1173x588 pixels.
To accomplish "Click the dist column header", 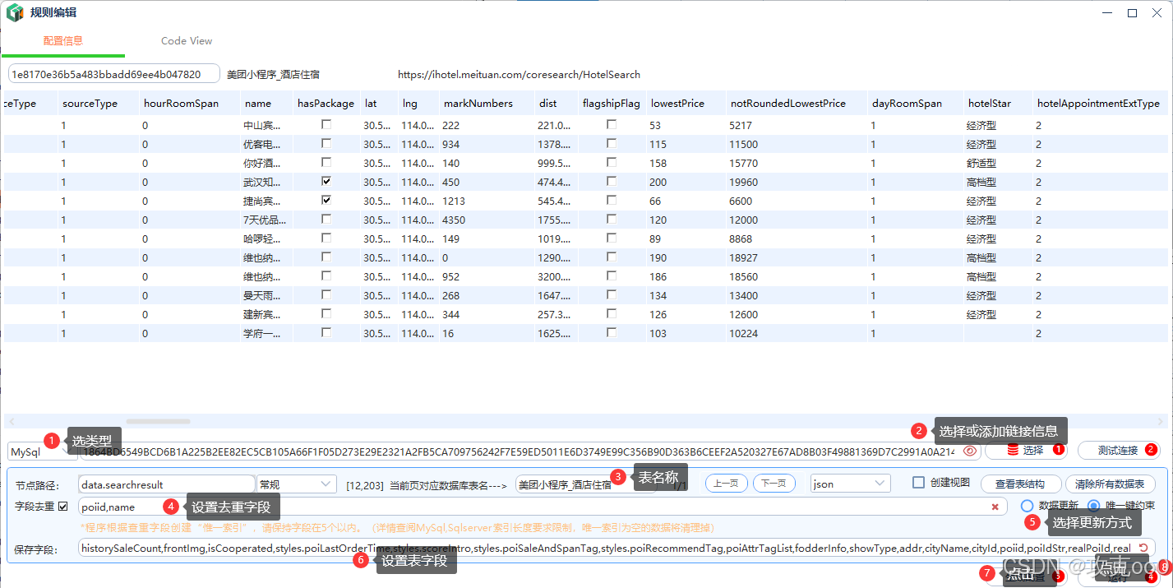I will point(556,104).
